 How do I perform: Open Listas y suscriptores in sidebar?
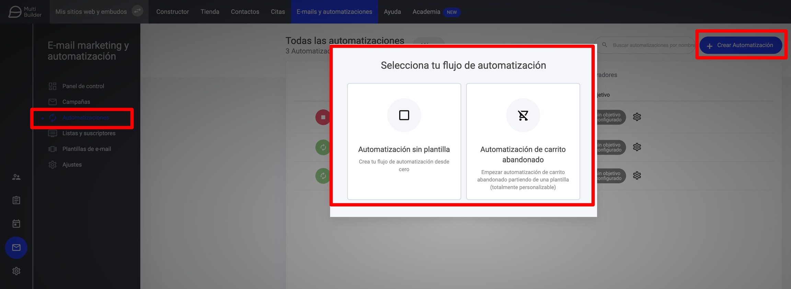(x=89, y=133)
